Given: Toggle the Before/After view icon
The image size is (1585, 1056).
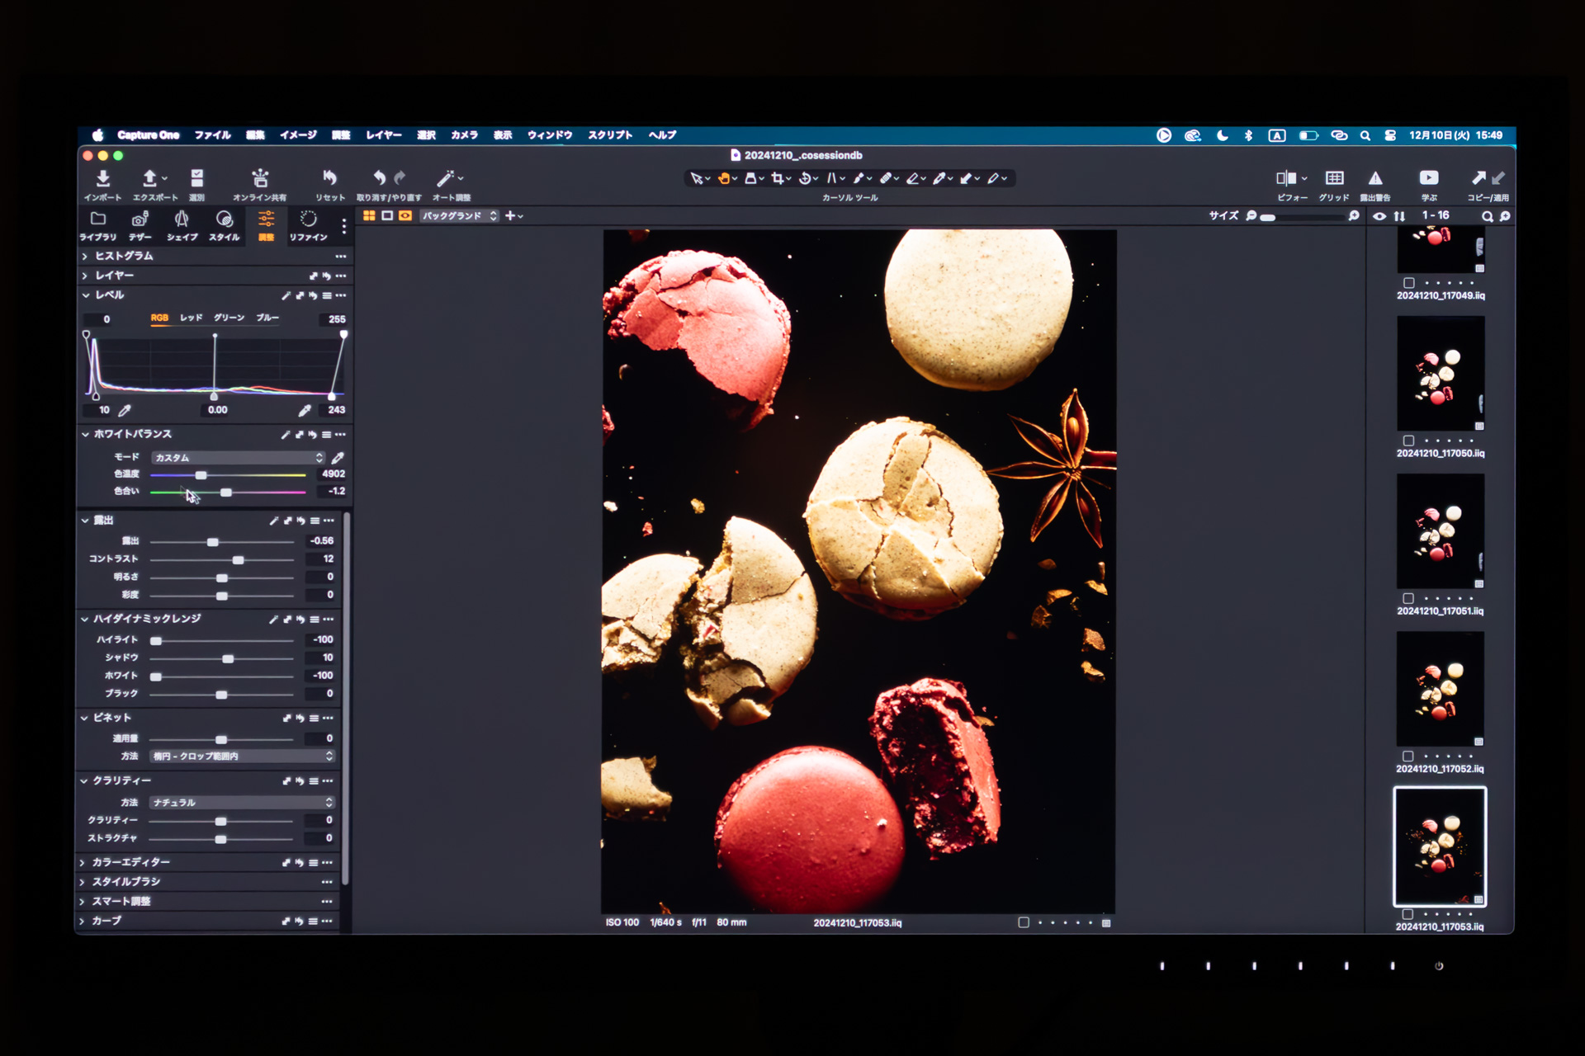Looking at the screenshot, I should [1285, 179].
